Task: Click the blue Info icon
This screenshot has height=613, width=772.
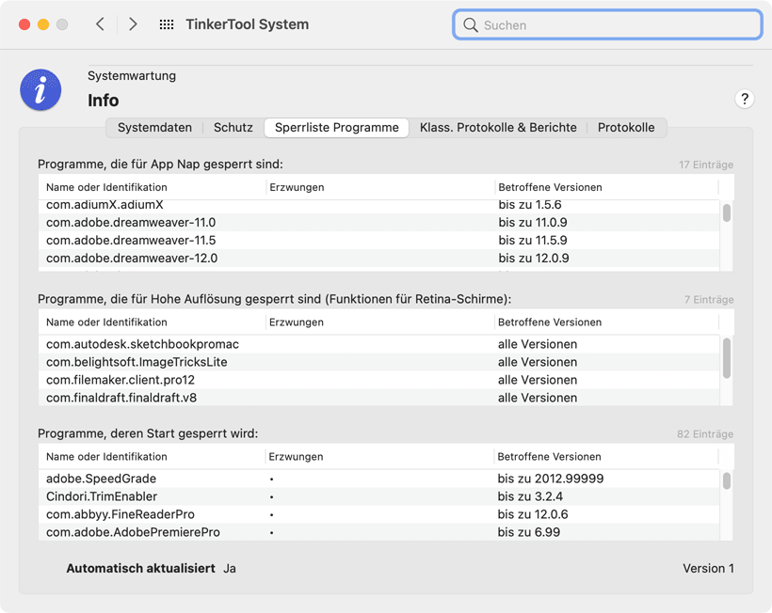Action: tap(40, 90)
